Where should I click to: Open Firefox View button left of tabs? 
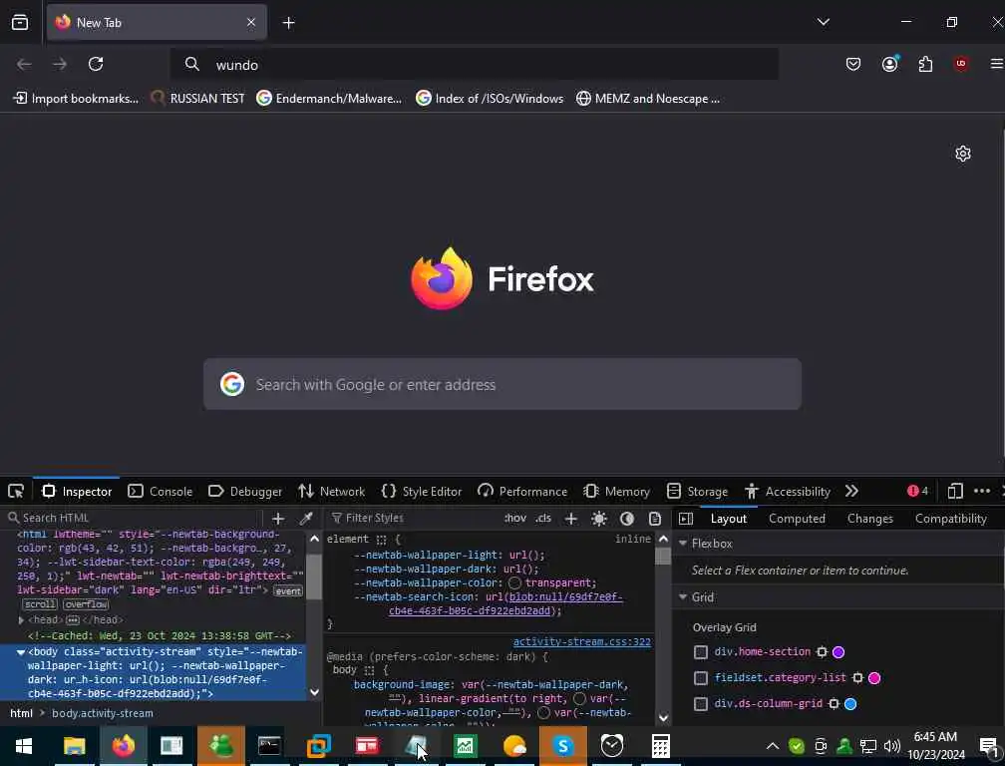tap(20, 22)
